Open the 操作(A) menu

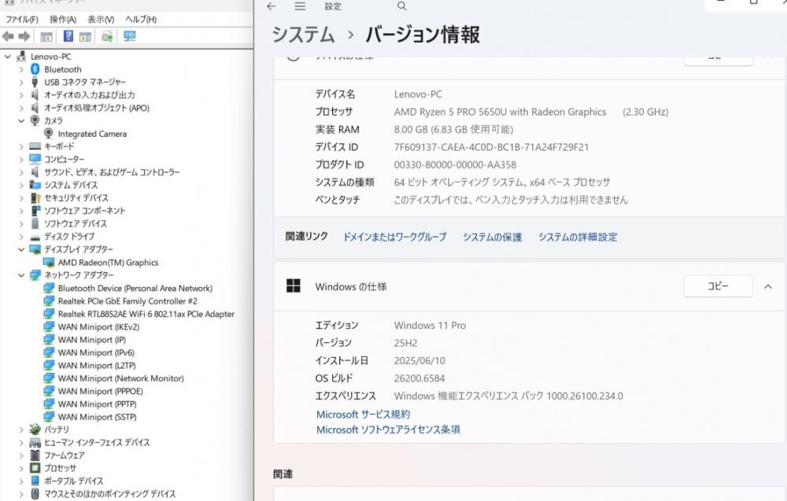63,19
